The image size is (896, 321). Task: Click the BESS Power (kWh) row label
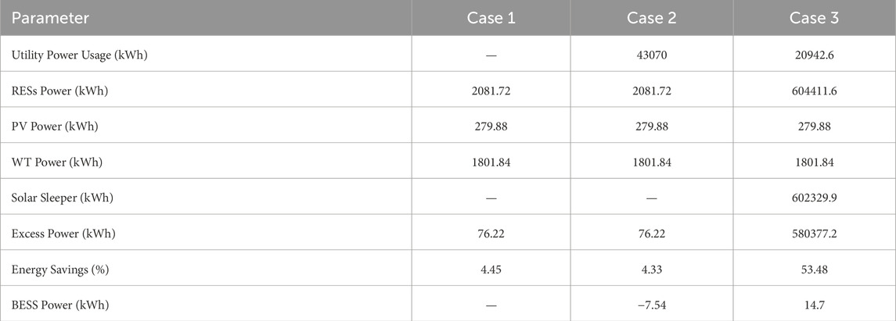[60, 305]
